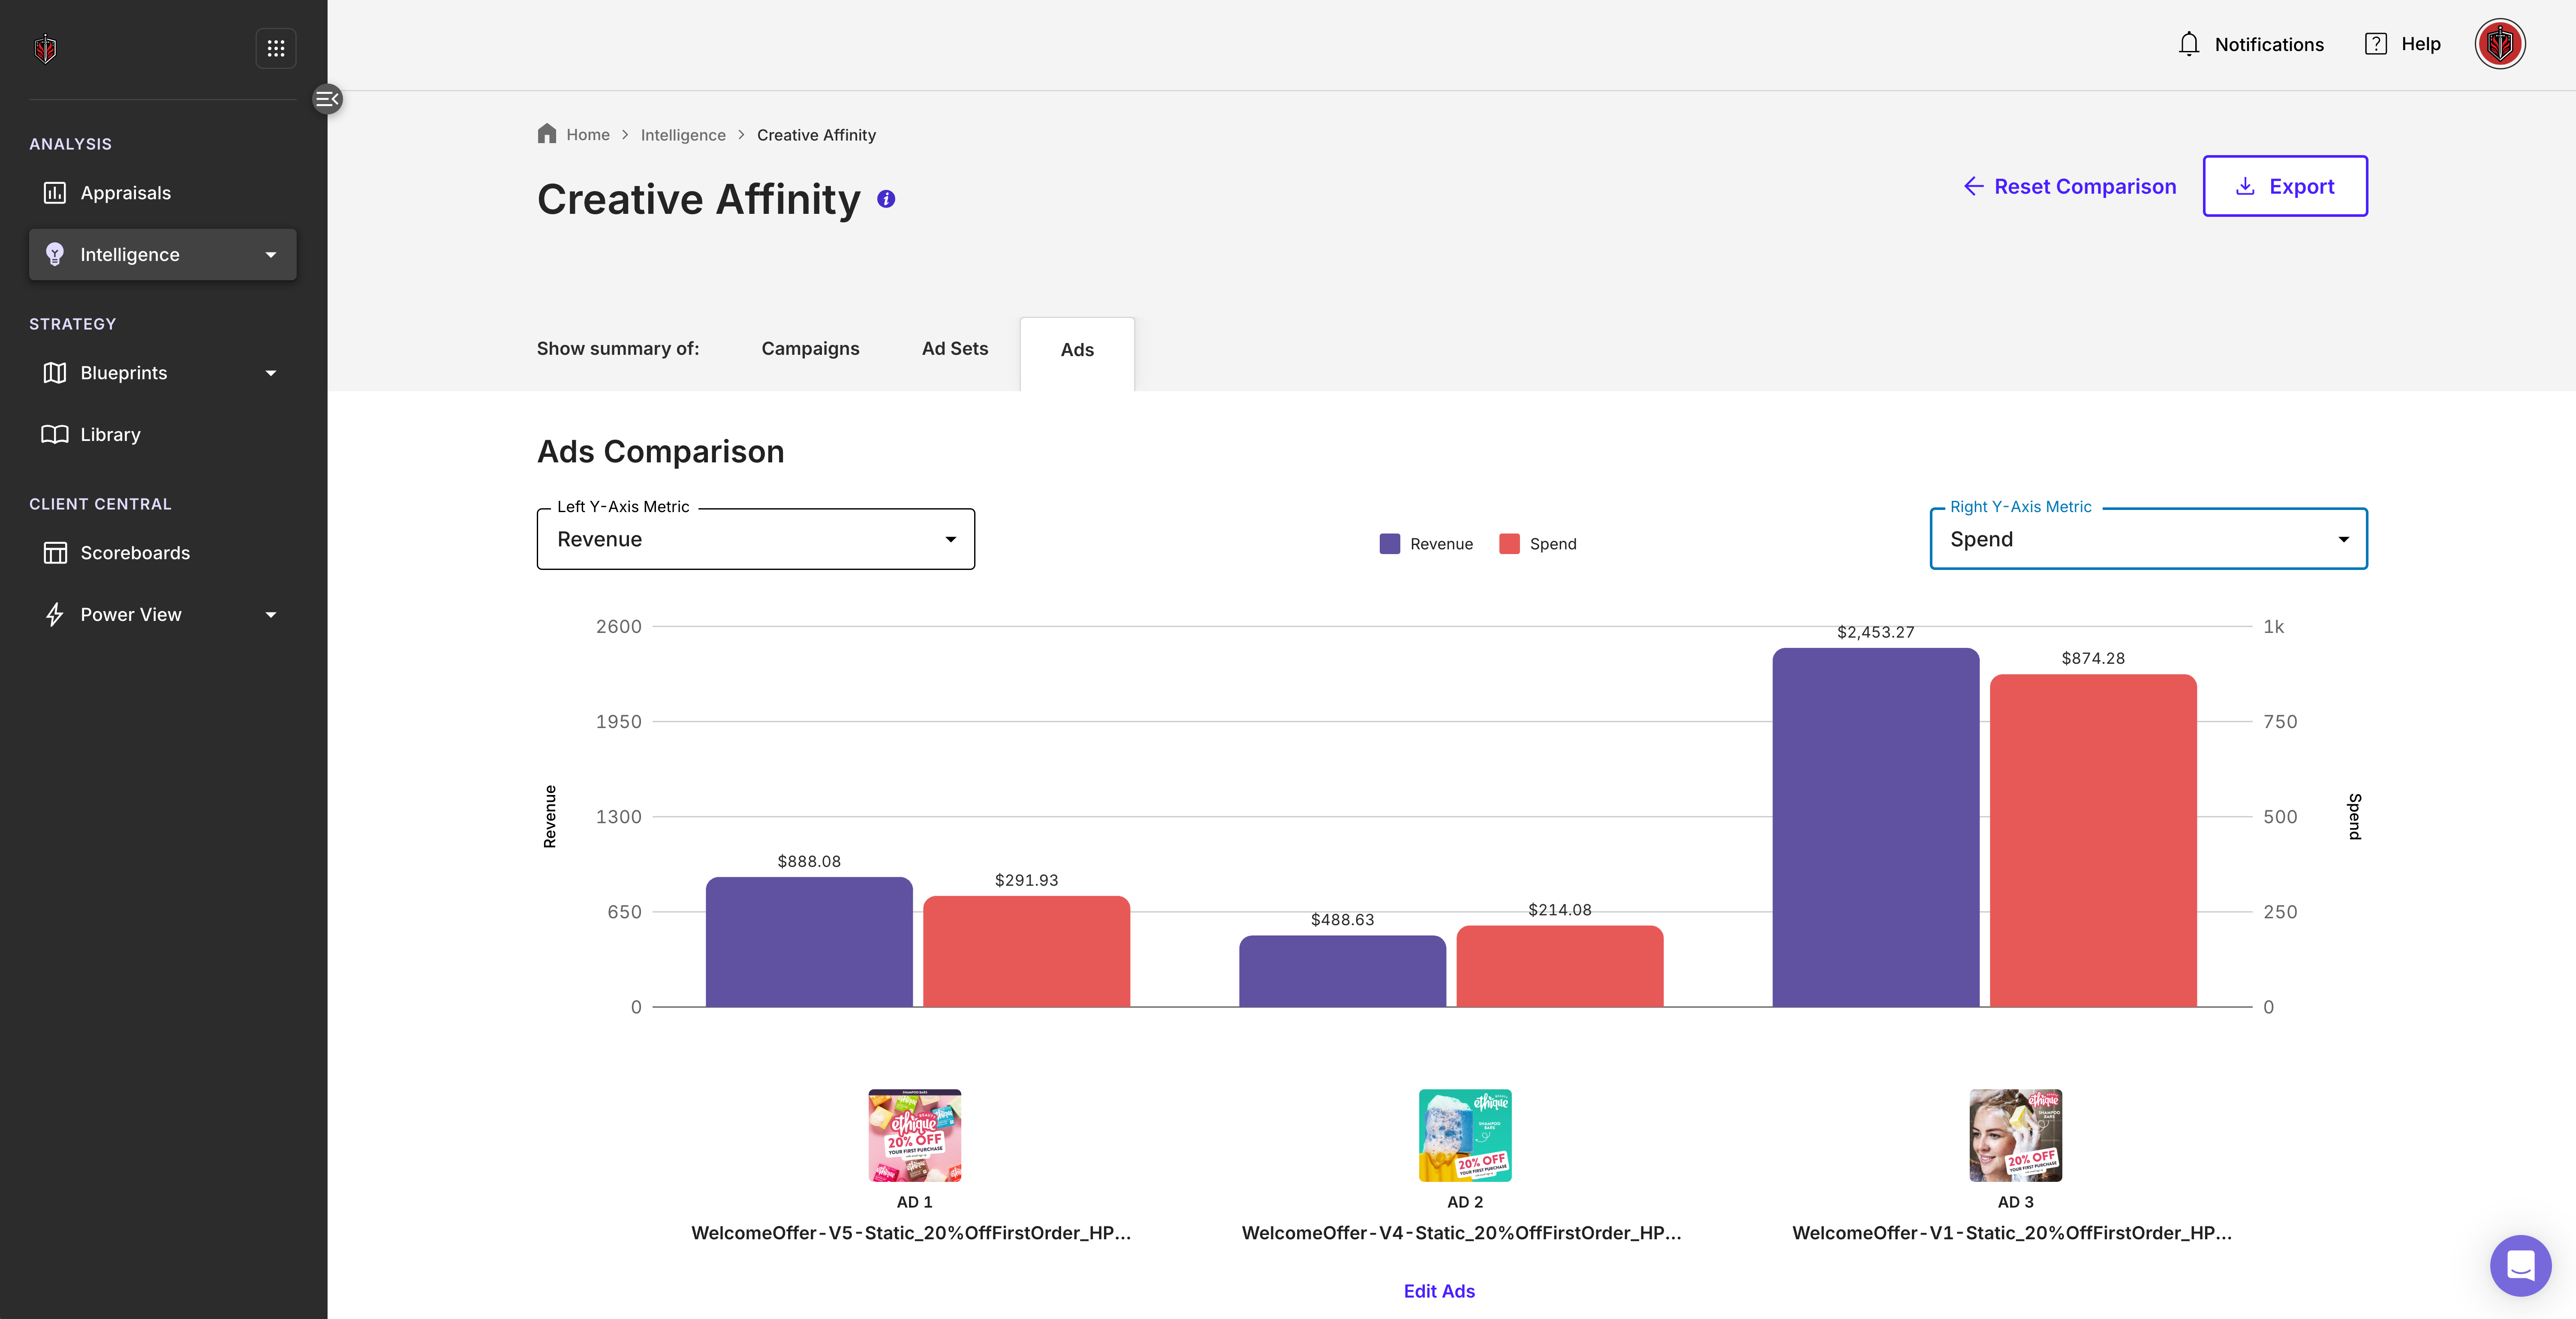Click the AD 3 creative thumbnail
The height and width of the screenshot is (1319, 2576).
2015,1135
